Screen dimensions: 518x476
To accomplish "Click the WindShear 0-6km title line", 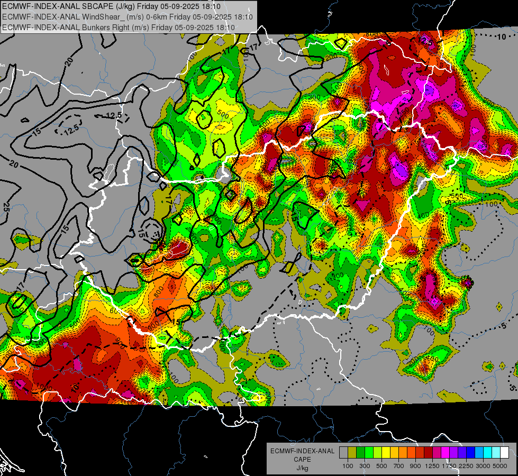I will click(127, 17).
